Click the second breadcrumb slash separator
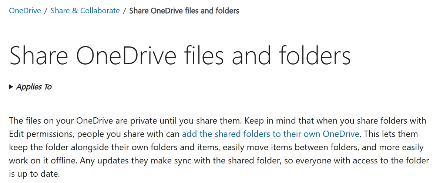 pos(125,11)
